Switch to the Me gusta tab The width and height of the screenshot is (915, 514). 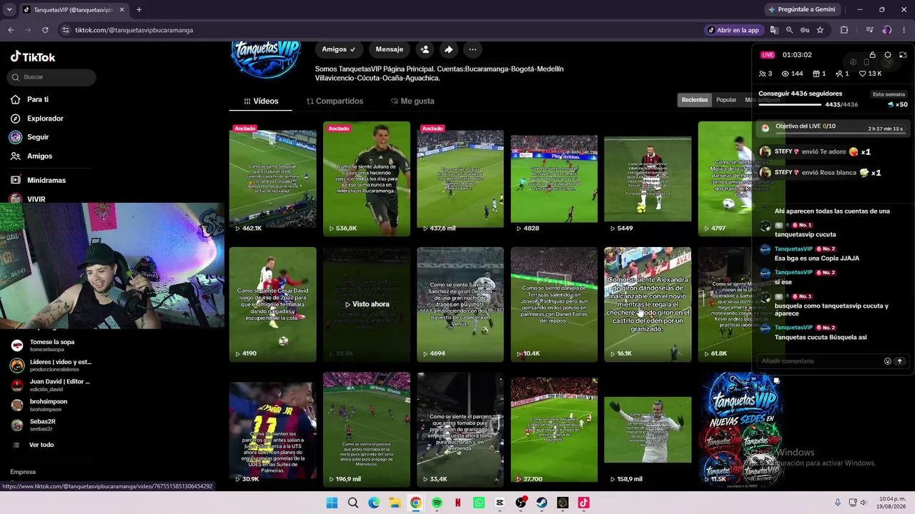[412, 101]
